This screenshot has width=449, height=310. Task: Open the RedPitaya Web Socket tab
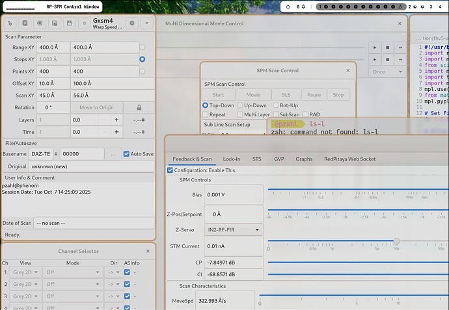pos(351,159)
